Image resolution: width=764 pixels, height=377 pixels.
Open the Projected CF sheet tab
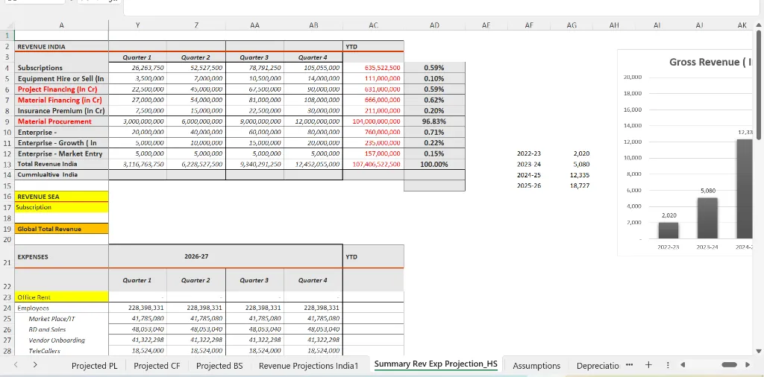157,366
